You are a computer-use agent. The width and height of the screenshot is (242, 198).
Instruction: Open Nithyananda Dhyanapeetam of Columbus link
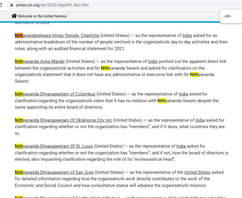pos(55,94)
